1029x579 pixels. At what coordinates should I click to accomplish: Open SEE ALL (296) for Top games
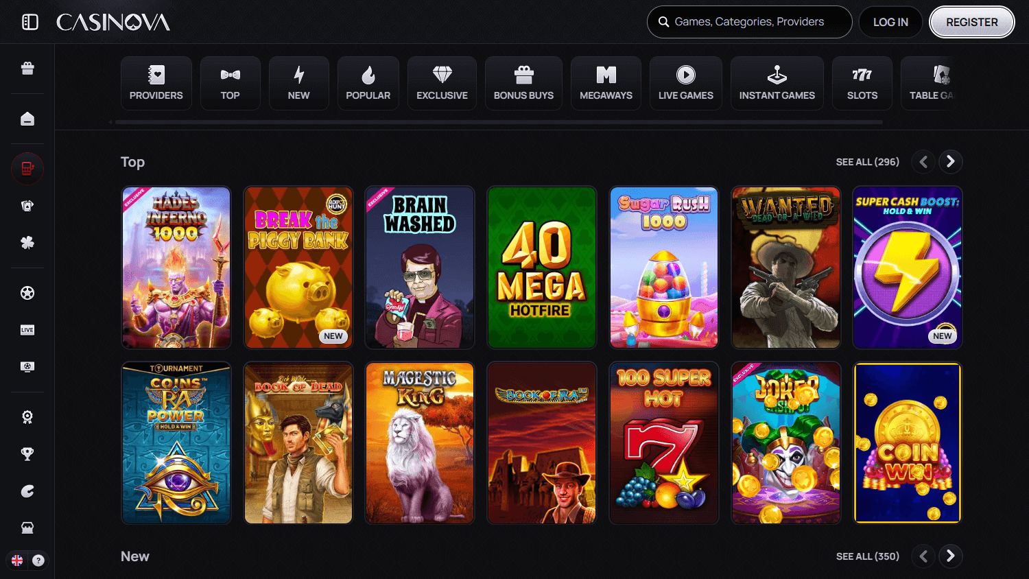click(867, 161)
